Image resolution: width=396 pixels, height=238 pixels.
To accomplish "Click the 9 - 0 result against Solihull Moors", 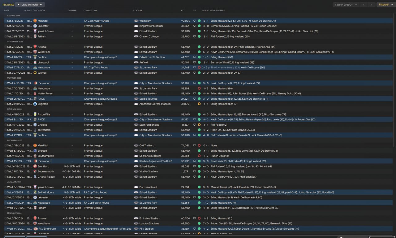I will tap(206, 192).
